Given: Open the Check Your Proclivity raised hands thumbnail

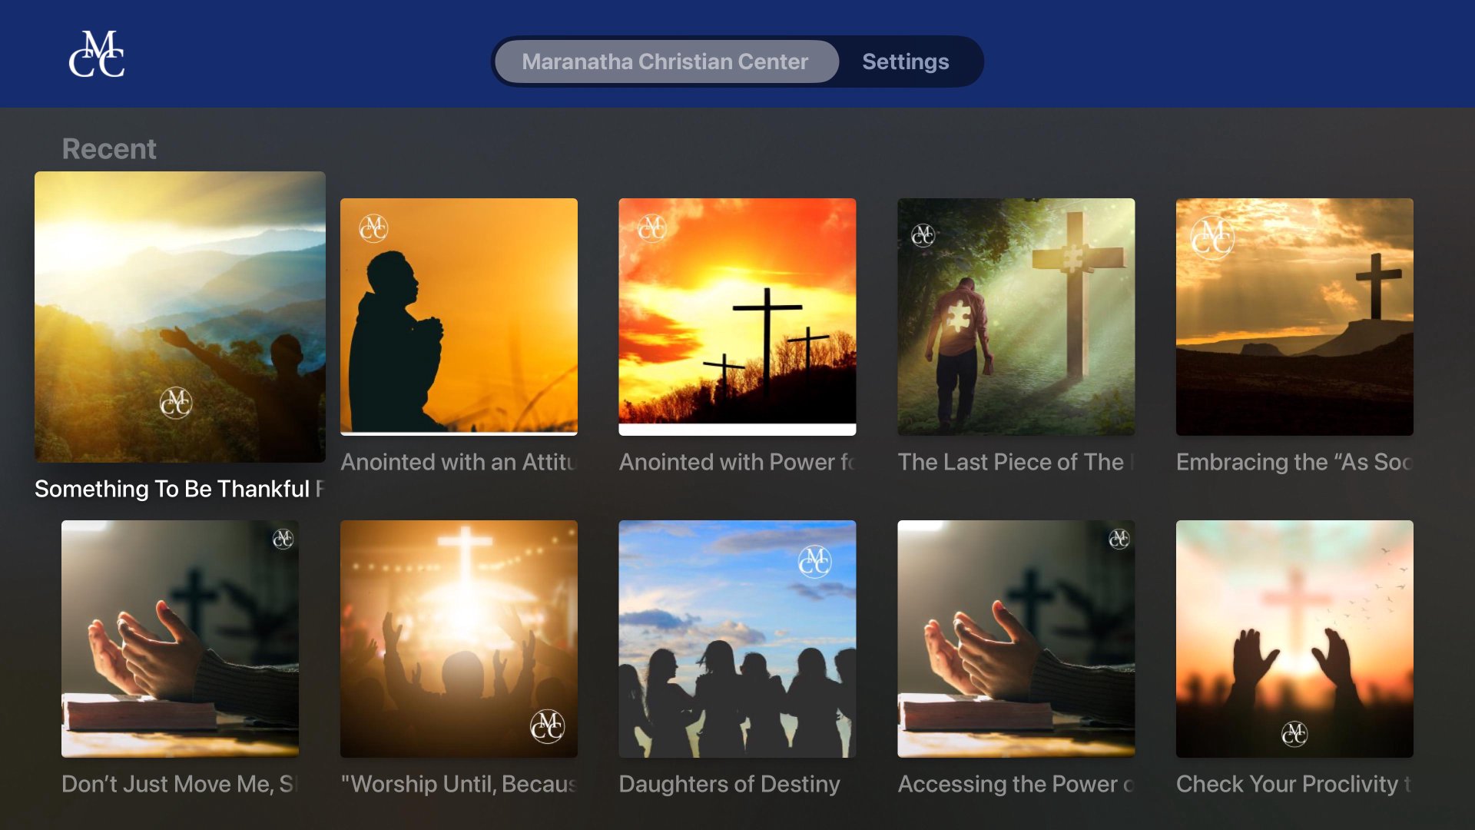Looking at the screenshot, I should coord(1294,639).
